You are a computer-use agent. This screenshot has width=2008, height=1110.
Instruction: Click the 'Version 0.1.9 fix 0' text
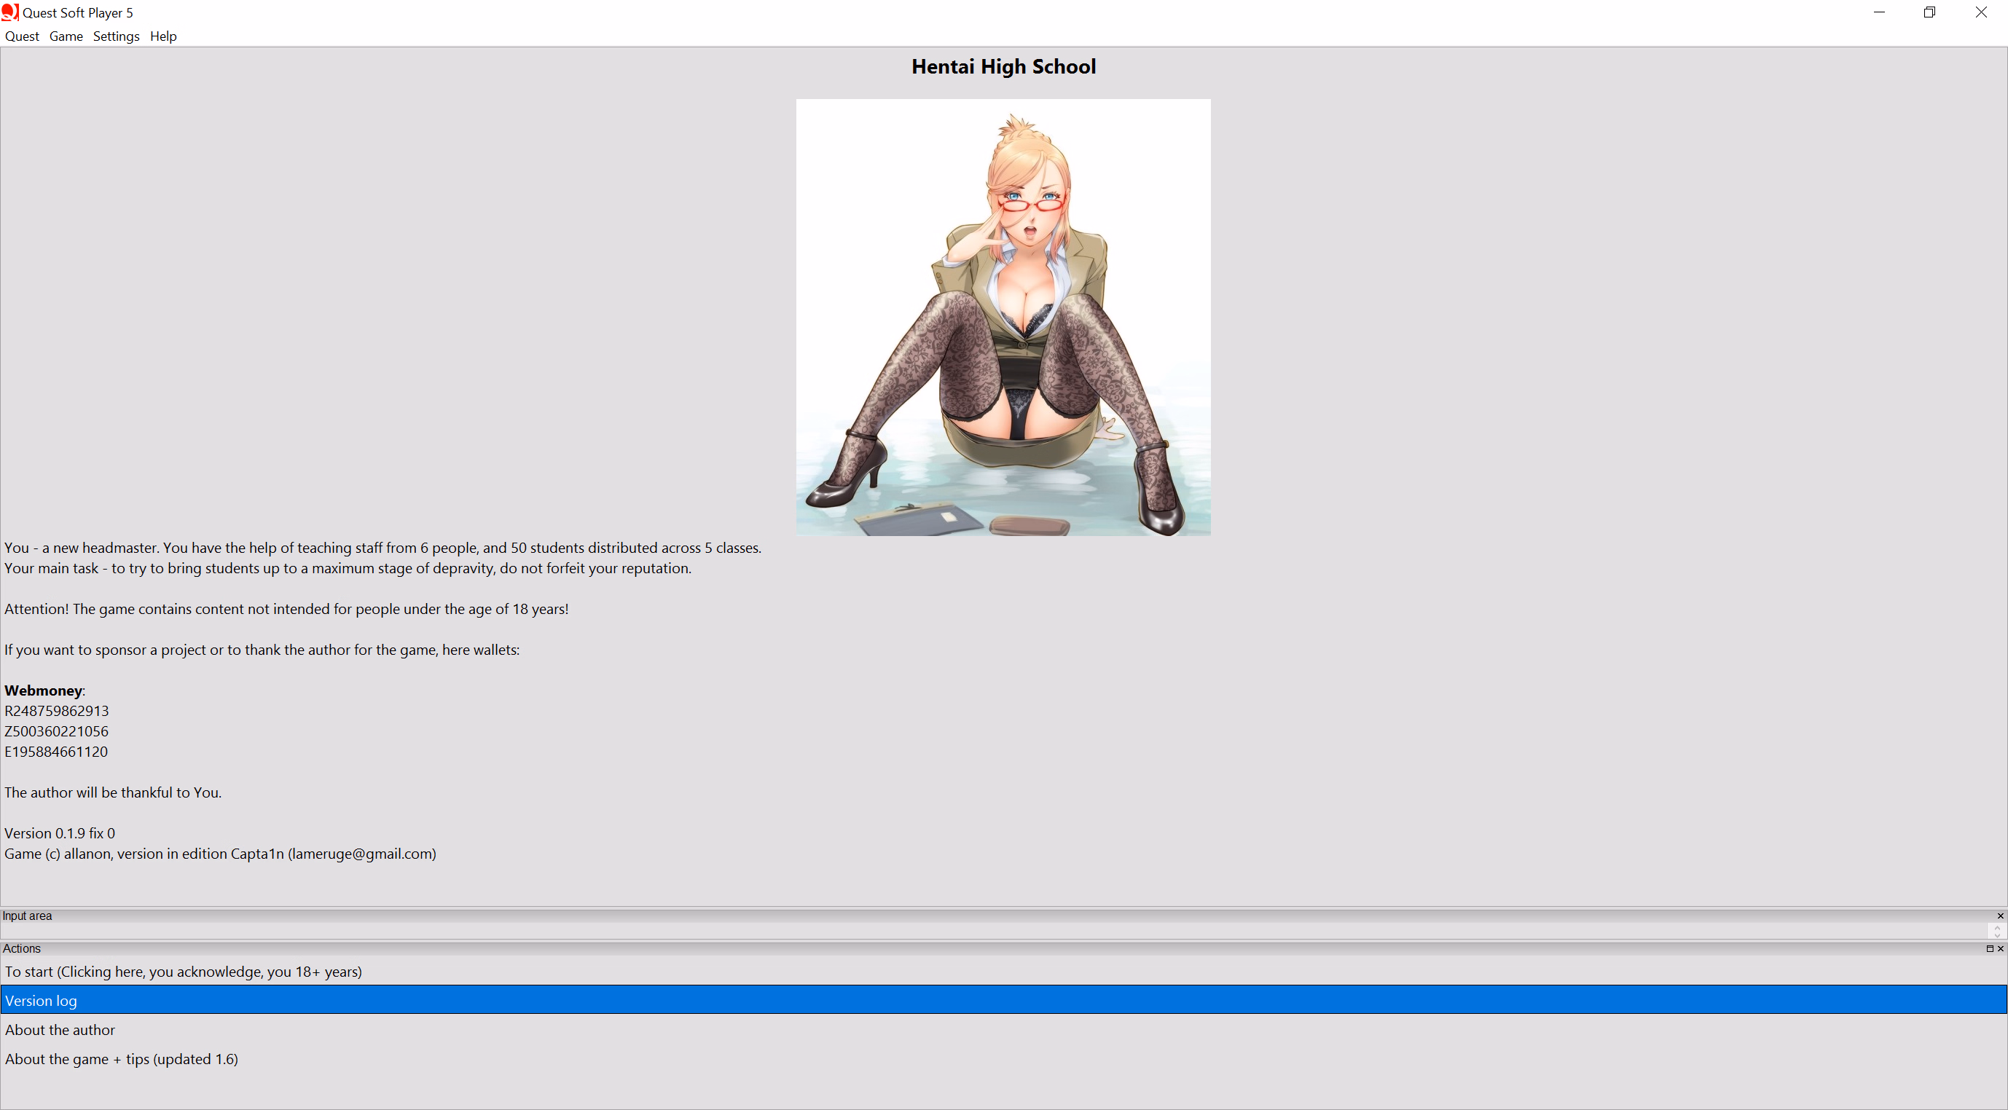point(60,833)
